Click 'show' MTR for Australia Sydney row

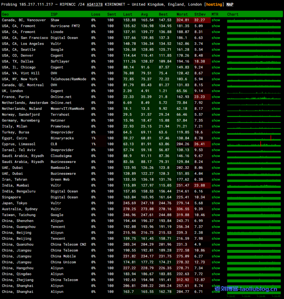coord(216,209)
